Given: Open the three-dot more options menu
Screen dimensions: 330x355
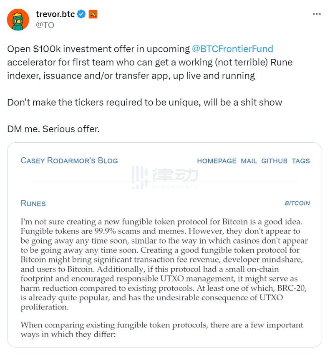Looking at the screenshot, I should (x=317, y=14).
